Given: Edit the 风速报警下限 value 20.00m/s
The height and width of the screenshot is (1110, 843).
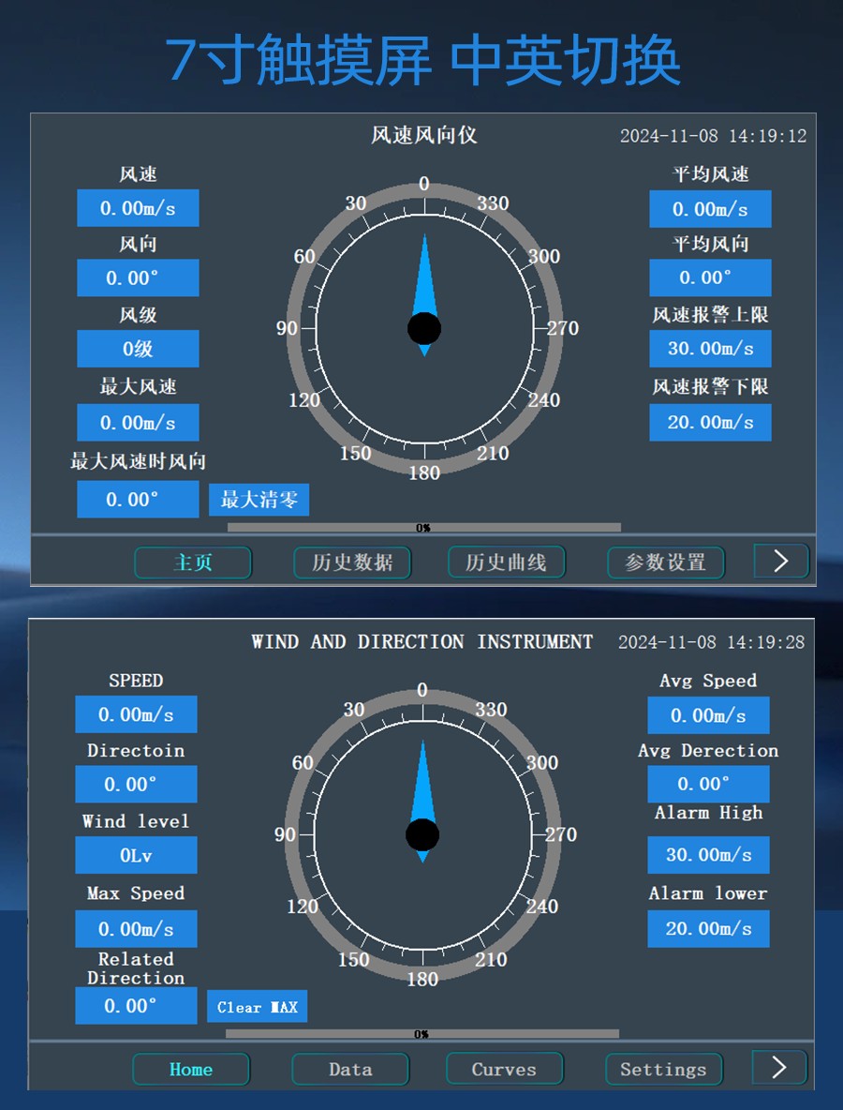Looking at the screenshot, I should pyautogui.click(x=710, y=423).
